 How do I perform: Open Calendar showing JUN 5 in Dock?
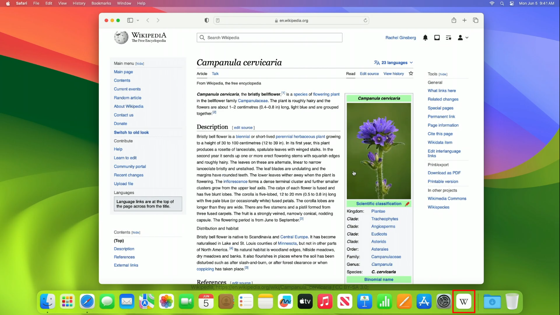tap(206, 302)
